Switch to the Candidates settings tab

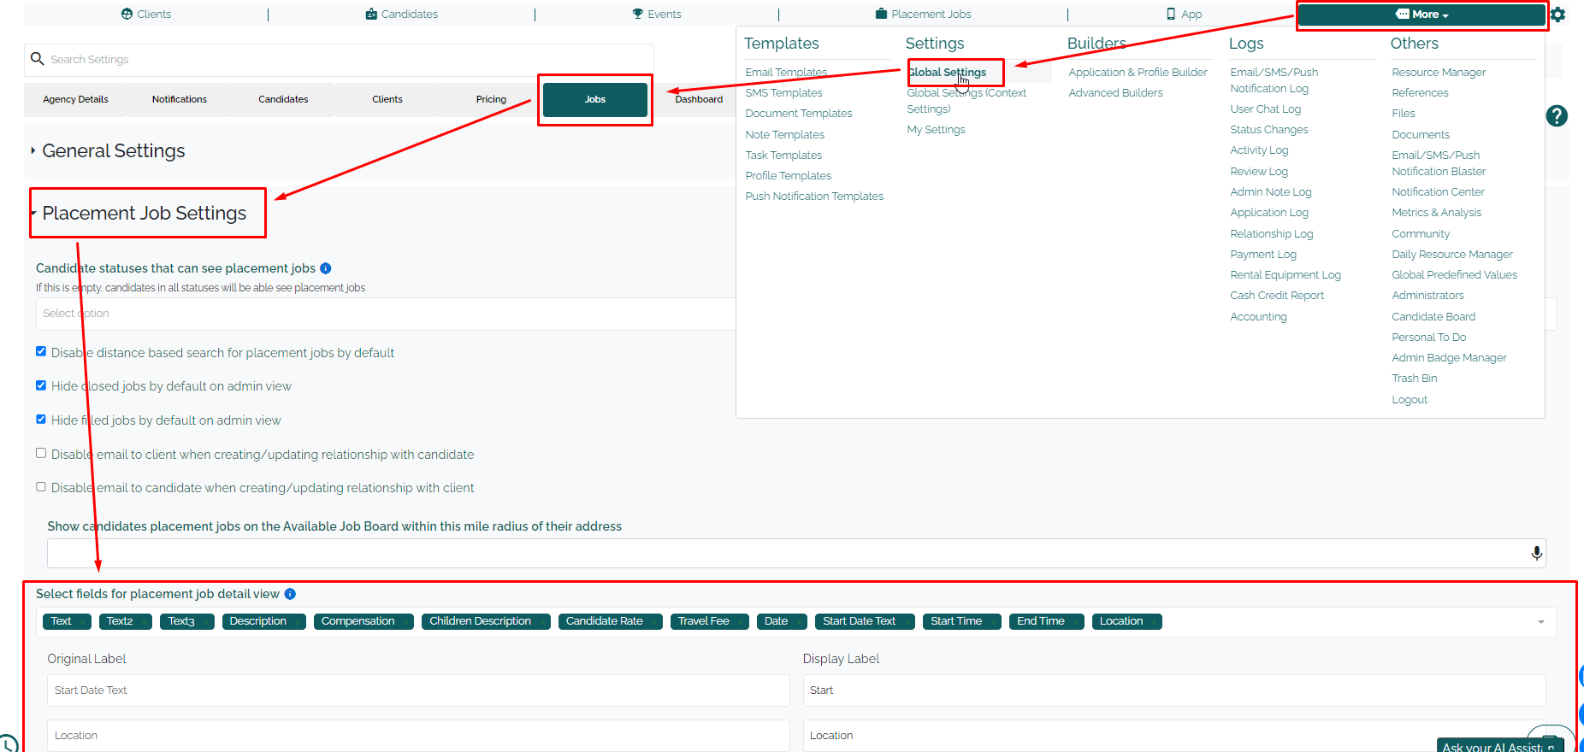point(283,100)
